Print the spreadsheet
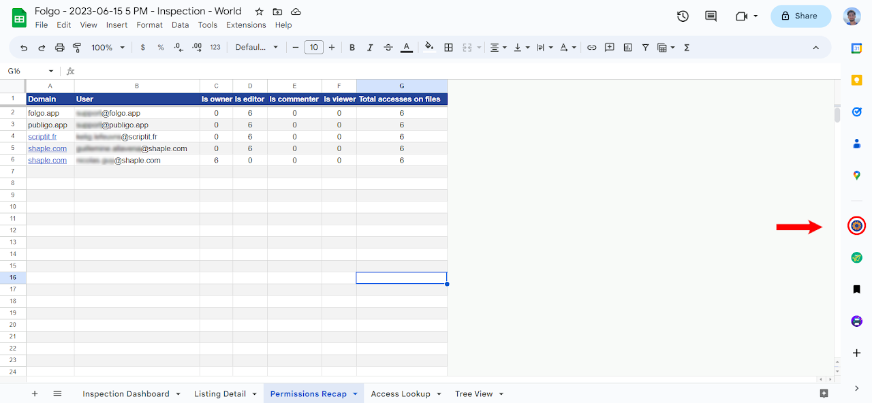The width and height of the screenshot is (872, 403). click(x=59, y=48)
